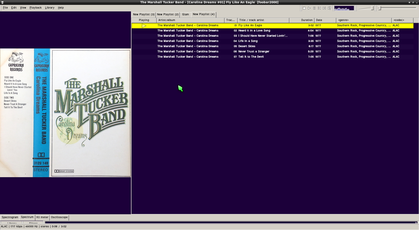Viewport: 419px width, 230px height.
Task: Show the Oscilloscope tab
Action: (59, 217)
